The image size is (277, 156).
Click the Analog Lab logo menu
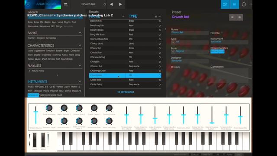(x=43, y=4)
